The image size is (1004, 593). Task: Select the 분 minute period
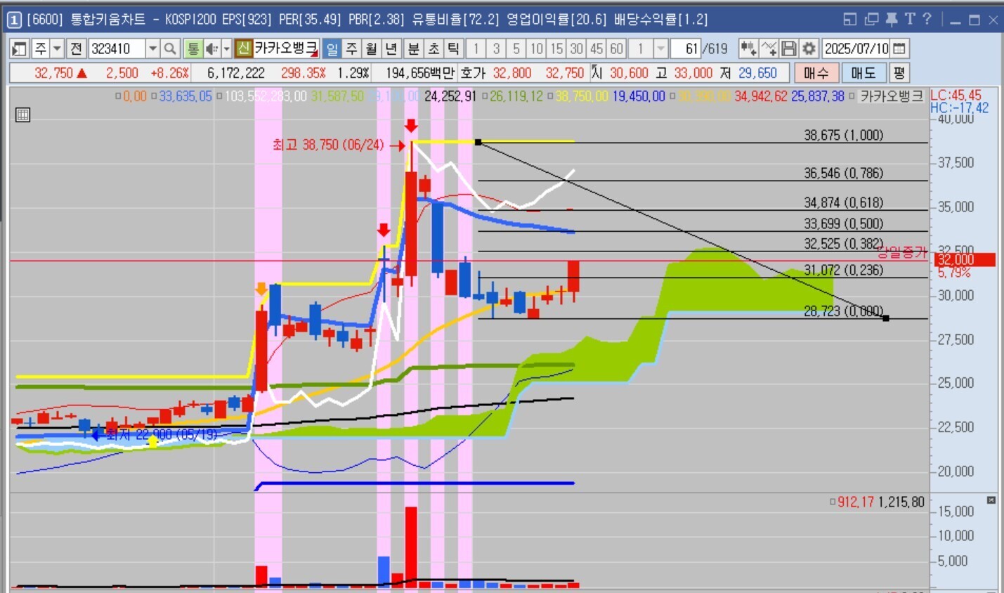click(x=414, y=48)
